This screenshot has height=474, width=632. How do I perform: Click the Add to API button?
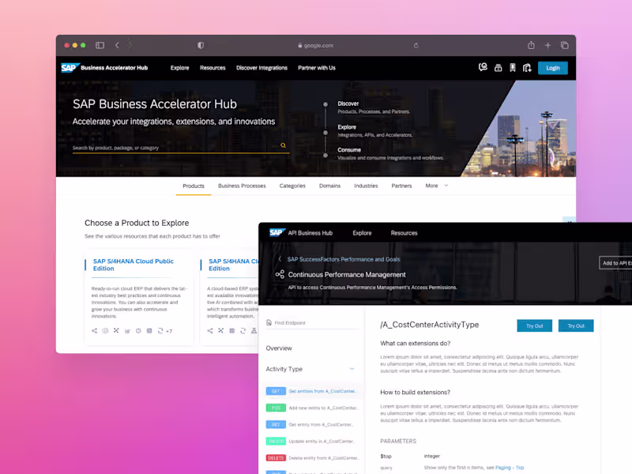coord(615,263)
